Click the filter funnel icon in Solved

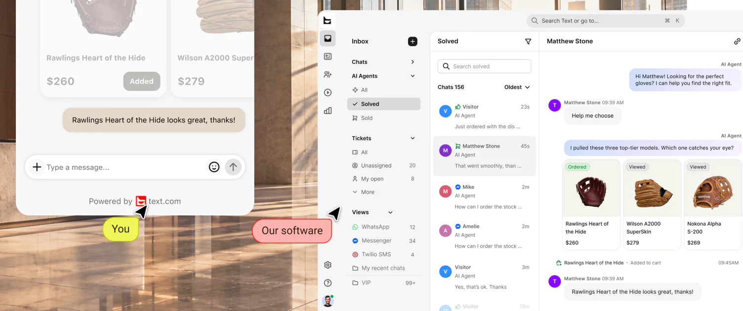[x=528, y=41]
